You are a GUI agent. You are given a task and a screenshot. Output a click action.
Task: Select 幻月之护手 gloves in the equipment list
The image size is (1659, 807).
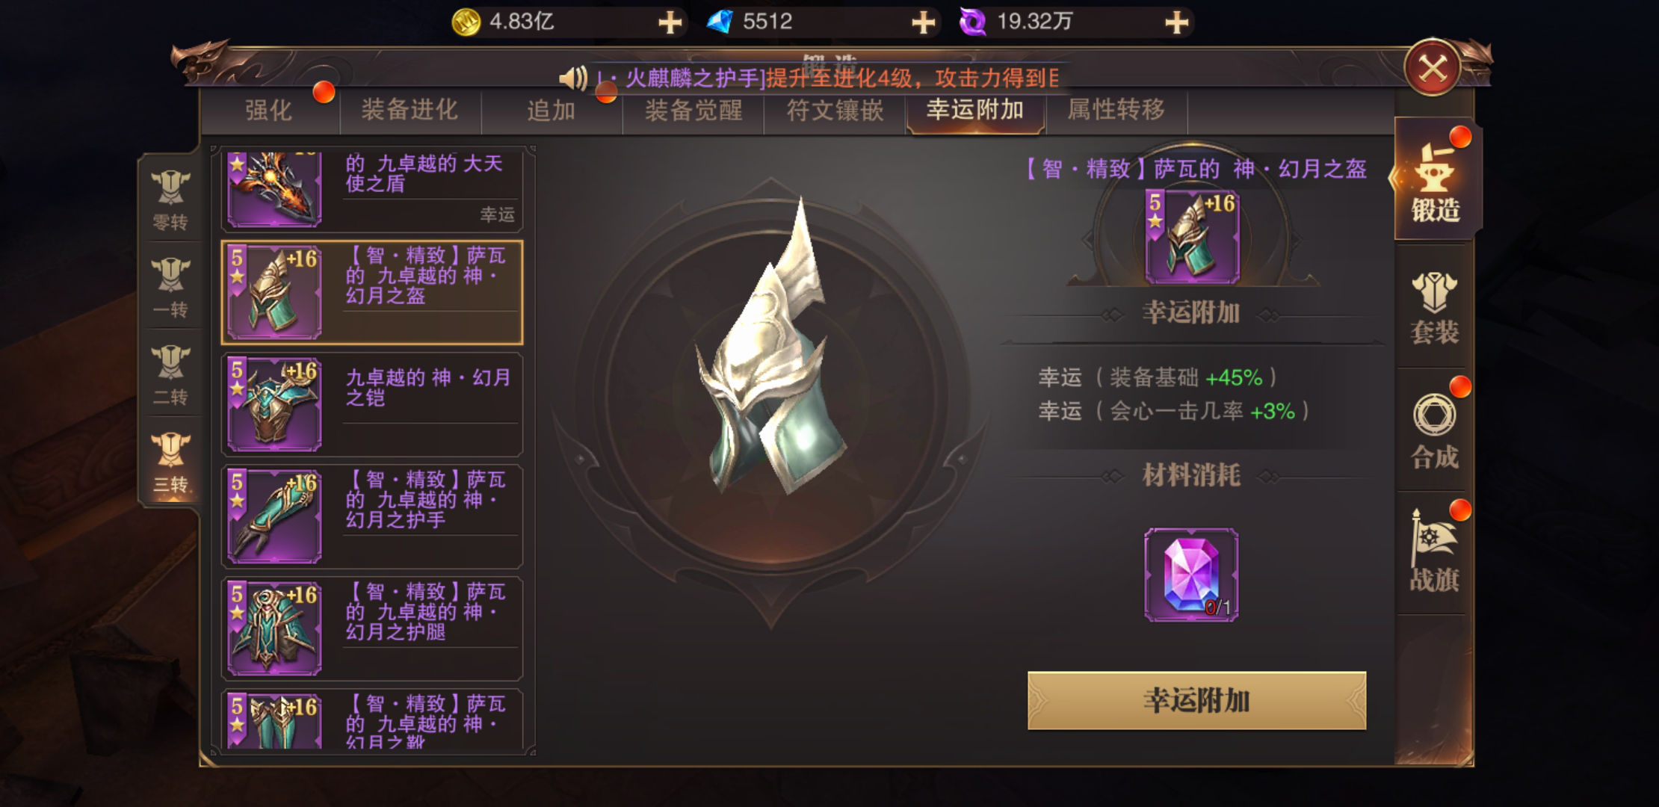click(x=372, y=516)
